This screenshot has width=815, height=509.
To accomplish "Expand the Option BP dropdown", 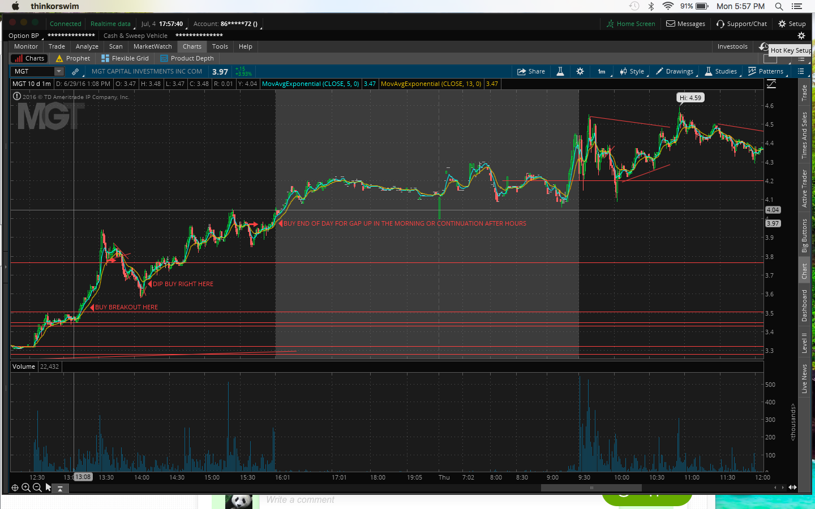I will coord(25,36).
